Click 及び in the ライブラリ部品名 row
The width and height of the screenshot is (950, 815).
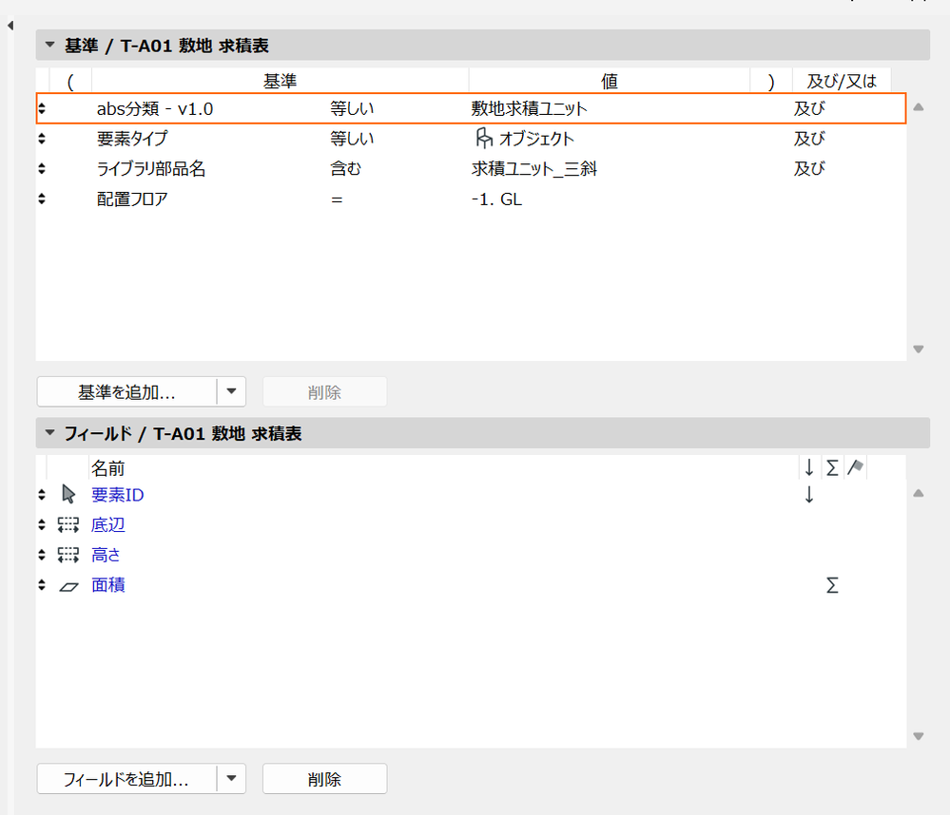pos(809,168)
